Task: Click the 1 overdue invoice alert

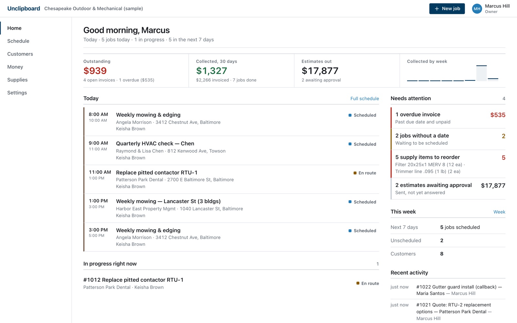Action: click(448, 118)
